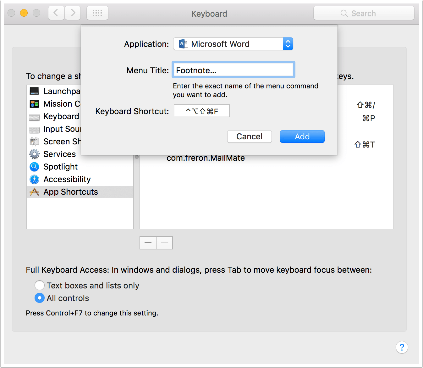Click the ⇧⌘T shortcut value
This screenshot has height=368, width=423.
coord(365,145)
